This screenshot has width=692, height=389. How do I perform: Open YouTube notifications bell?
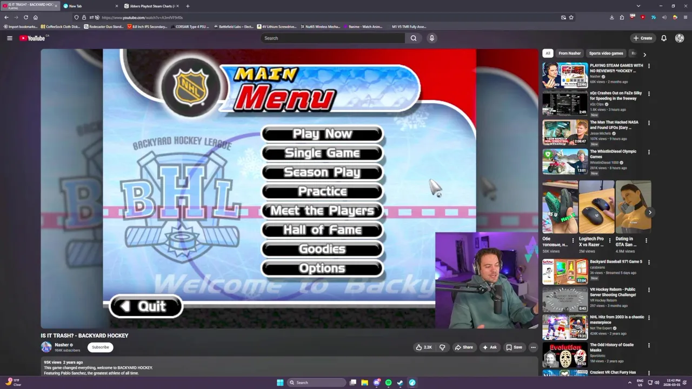(664, 38)
